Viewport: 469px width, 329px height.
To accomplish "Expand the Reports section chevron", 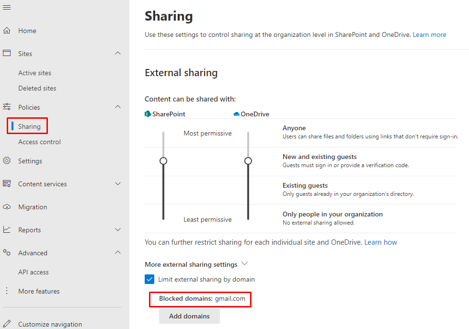I will click(x=118, y=230).
